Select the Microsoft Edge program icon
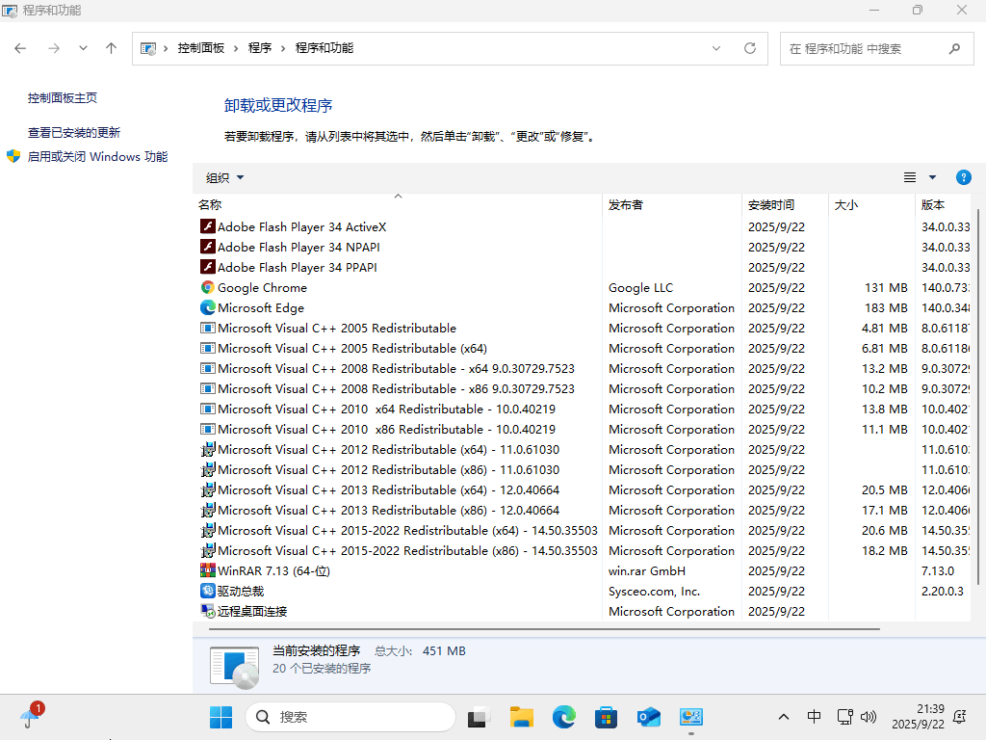This screenshot has height=740, width=986. click(x=207, y=307)
